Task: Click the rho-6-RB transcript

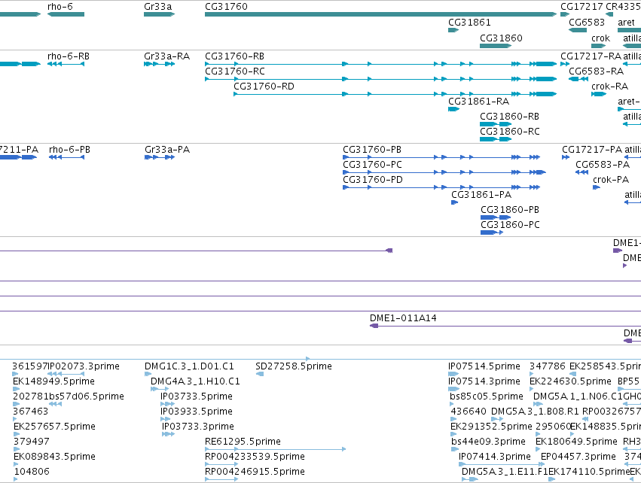Action: [x=66, y=64]
